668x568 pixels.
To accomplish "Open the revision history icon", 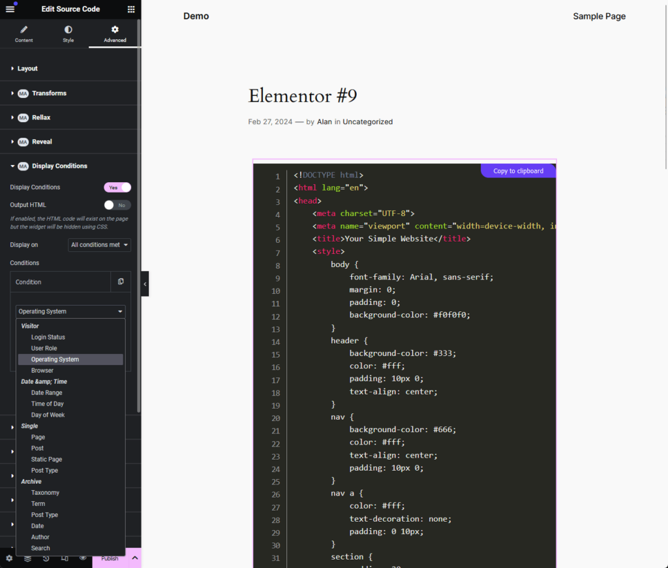I will tap(46, 558).
